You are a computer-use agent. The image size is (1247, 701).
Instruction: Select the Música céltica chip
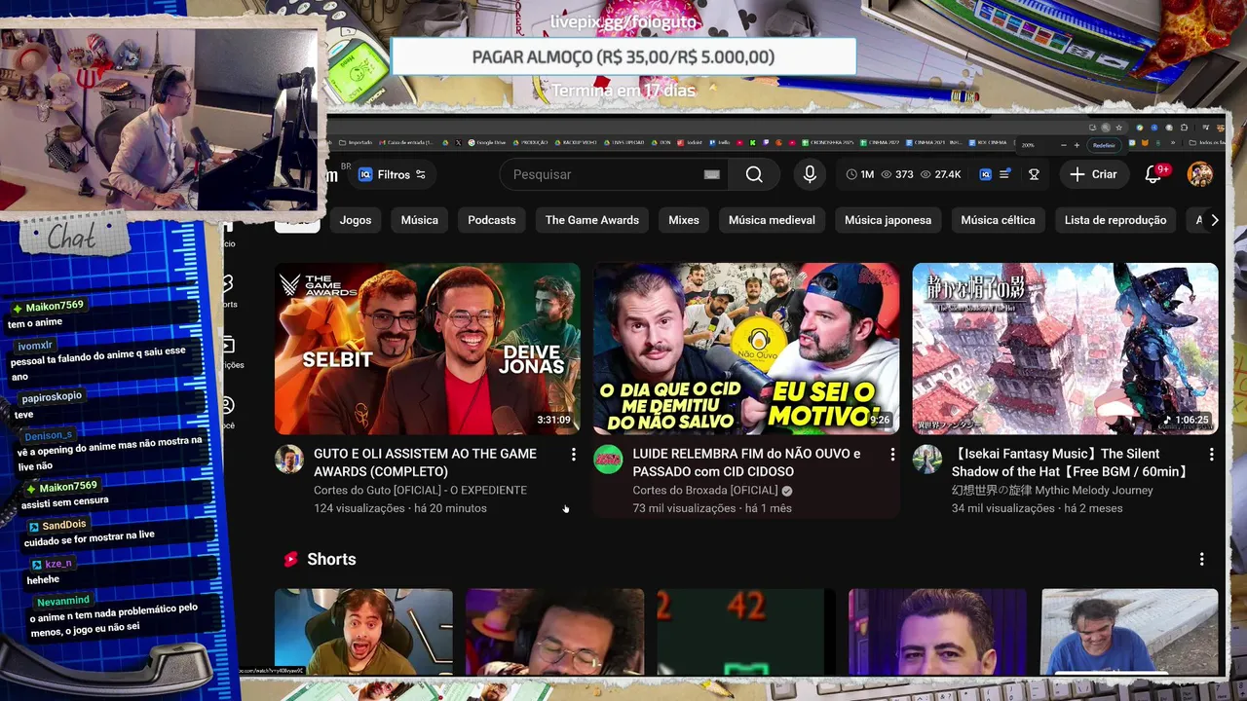(x=999, y=220)
